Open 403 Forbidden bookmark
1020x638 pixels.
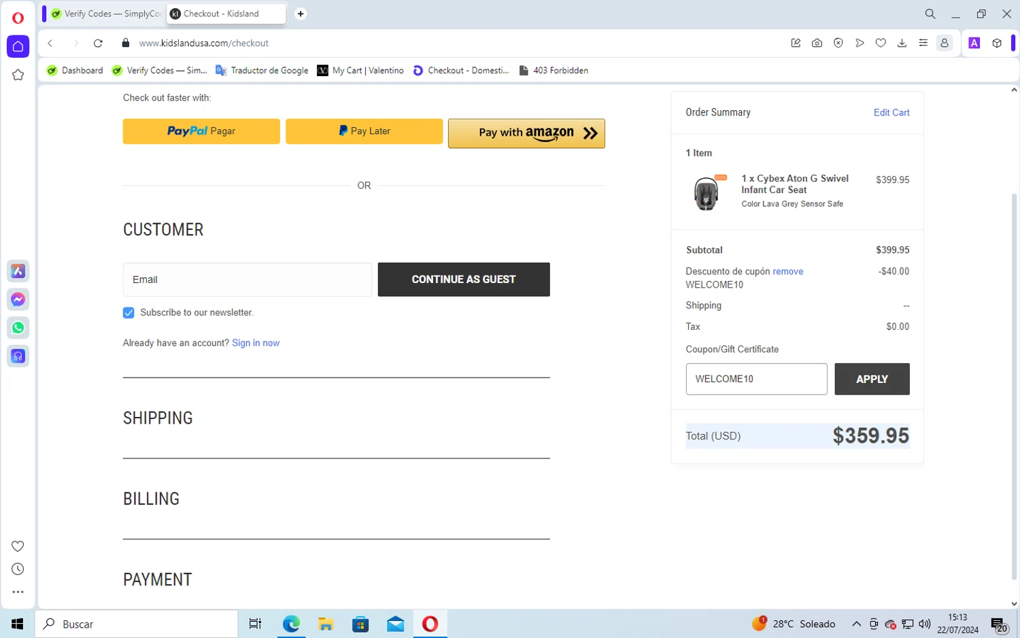[x=554, y=70]
